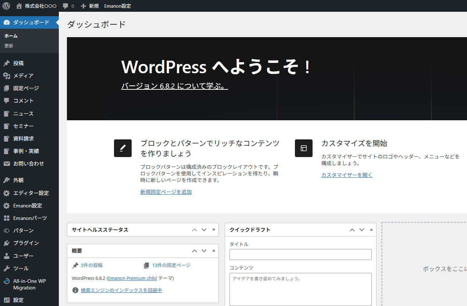This screenshot has width=467, height=306.
Task: Click the gear icon beside エディター設定
Action: click(x=7, y=193)
